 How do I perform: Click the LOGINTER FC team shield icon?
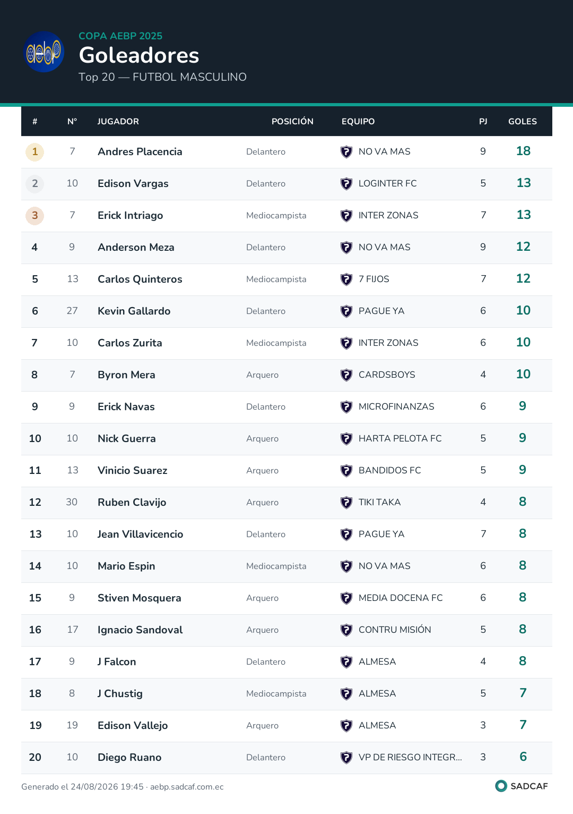point(346,184)
